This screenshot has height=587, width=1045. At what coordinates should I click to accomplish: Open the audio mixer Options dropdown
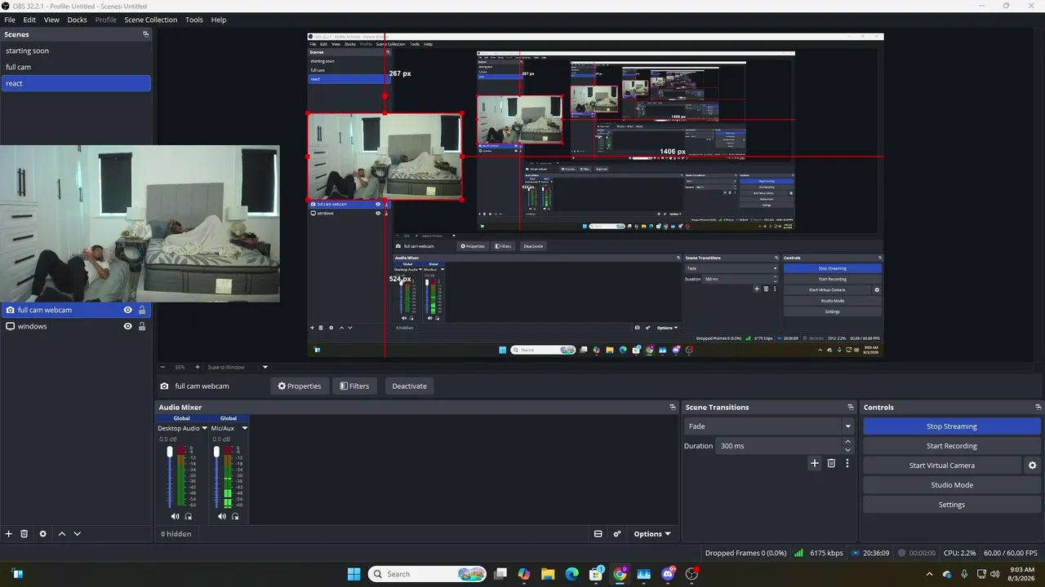(651, 534)
